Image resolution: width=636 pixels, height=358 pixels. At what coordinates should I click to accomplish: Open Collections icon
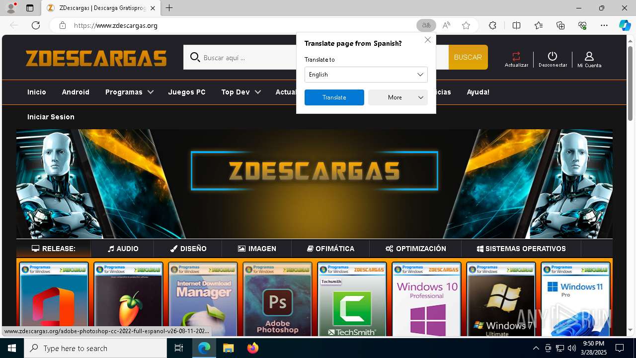point(560,25)
